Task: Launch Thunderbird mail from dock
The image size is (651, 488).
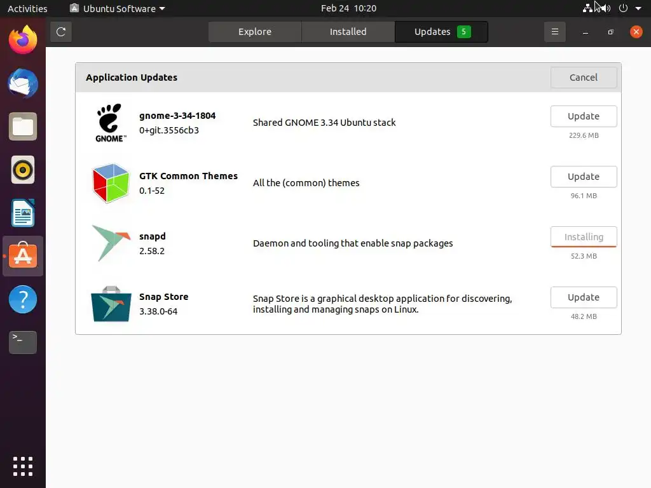Action: 23,83
